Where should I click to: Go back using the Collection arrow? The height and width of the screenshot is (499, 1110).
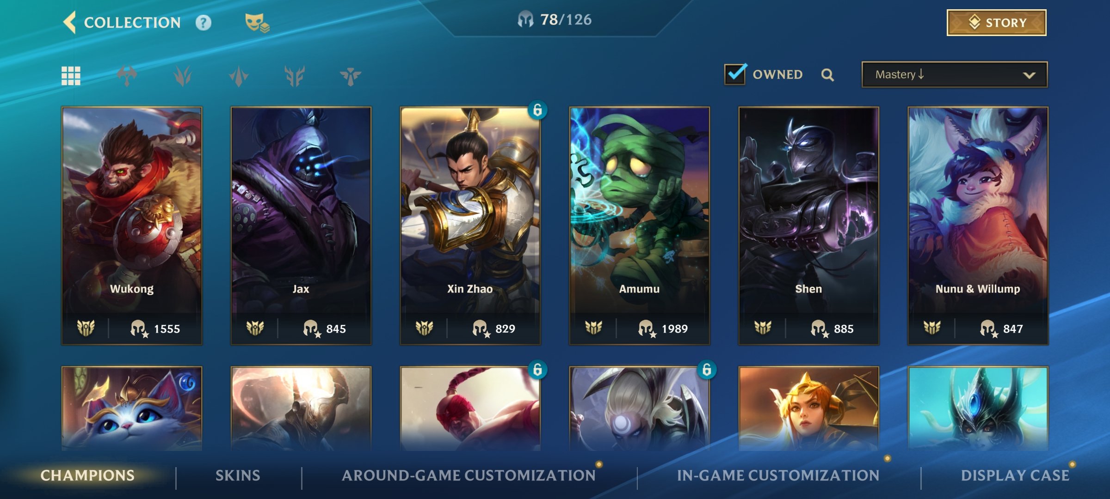pos(69,22)
